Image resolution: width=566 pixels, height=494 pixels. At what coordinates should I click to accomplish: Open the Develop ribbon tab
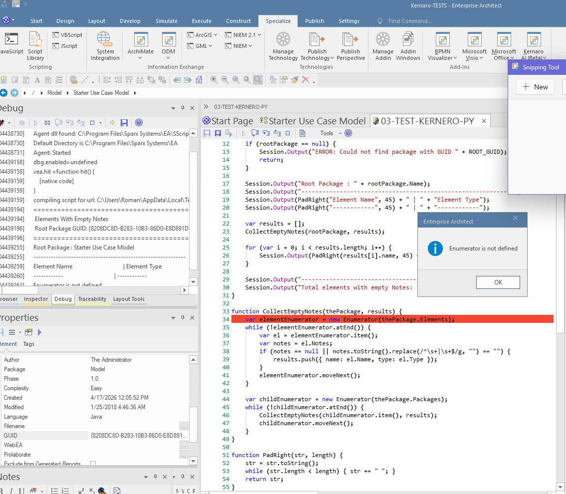pos(130,21)
